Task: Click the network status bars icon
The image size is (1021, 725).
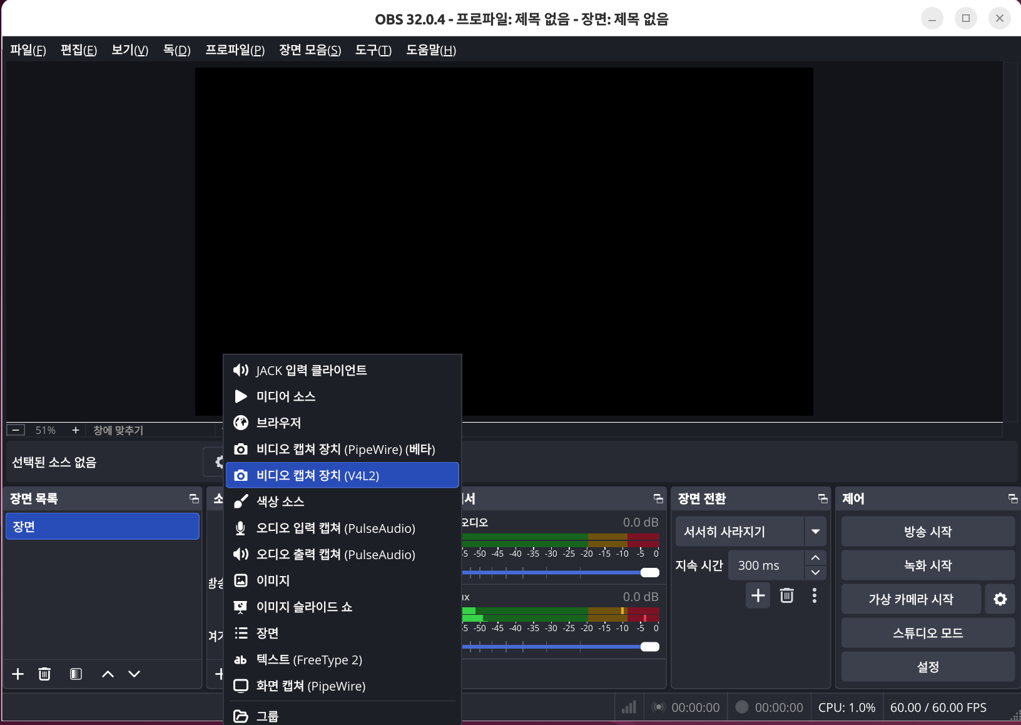Action: tap(629, 707)
